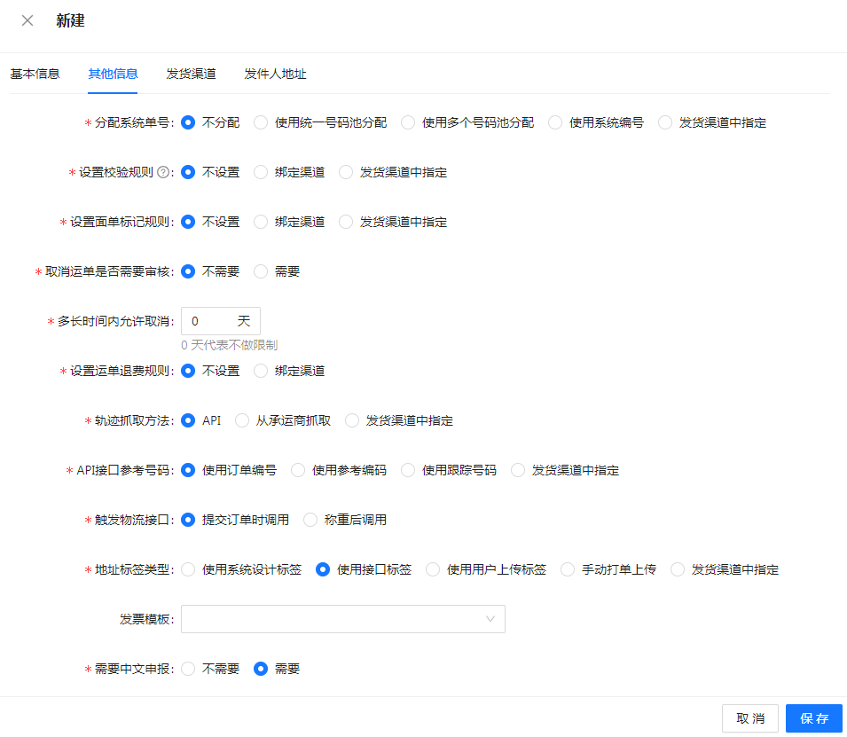Choose 从承运商抓取 tracking method

click(x=242, y=420)
